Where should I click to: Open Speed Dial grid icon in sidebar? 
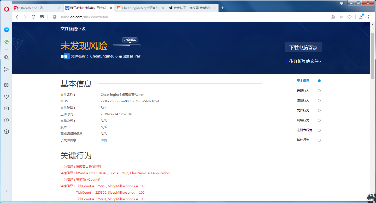pyautogui.click(x=7, y=85)
